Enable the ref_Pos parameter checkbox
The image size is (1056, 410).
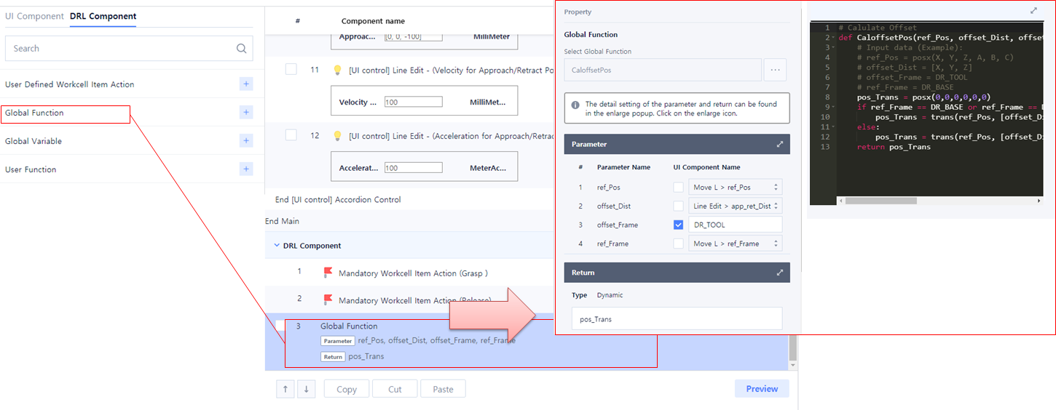click(679, 188)
